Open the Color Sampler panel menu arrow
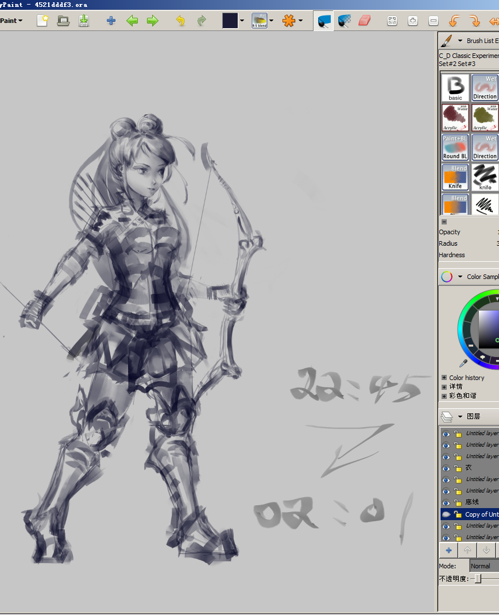The height and width of the screenshot is (616, 499). [x=460, y=277]
